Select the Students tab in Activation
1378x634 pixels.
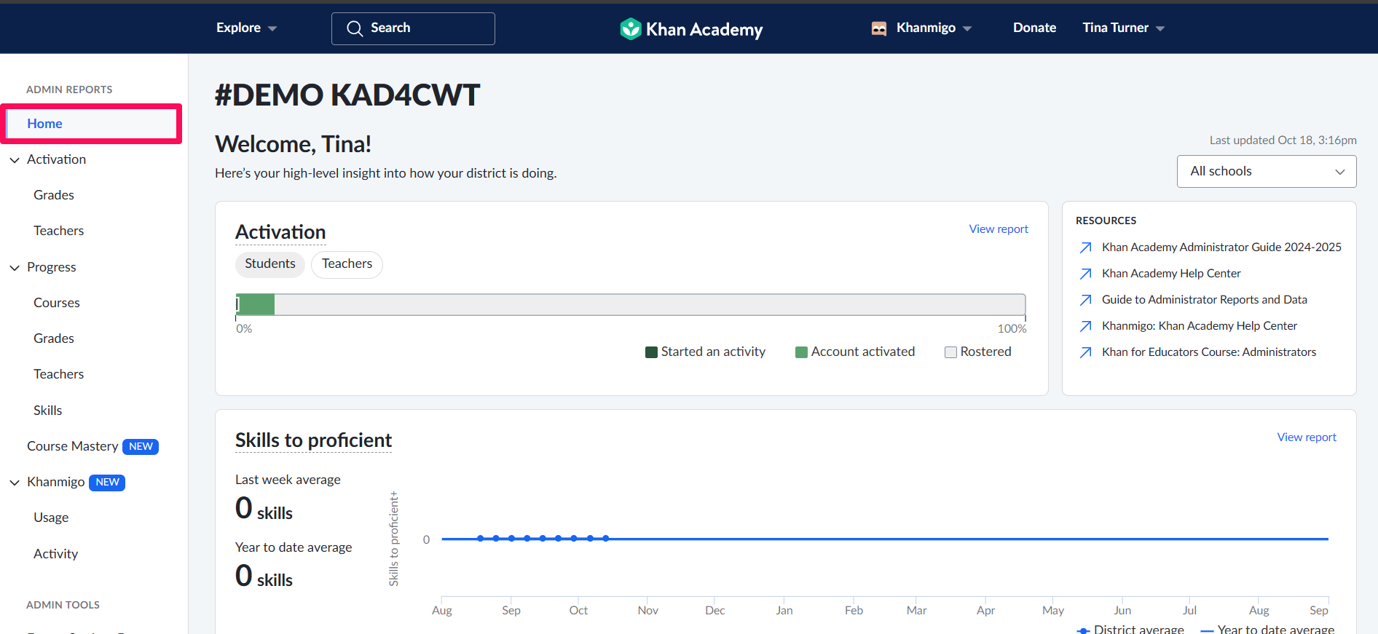[270, 263]
